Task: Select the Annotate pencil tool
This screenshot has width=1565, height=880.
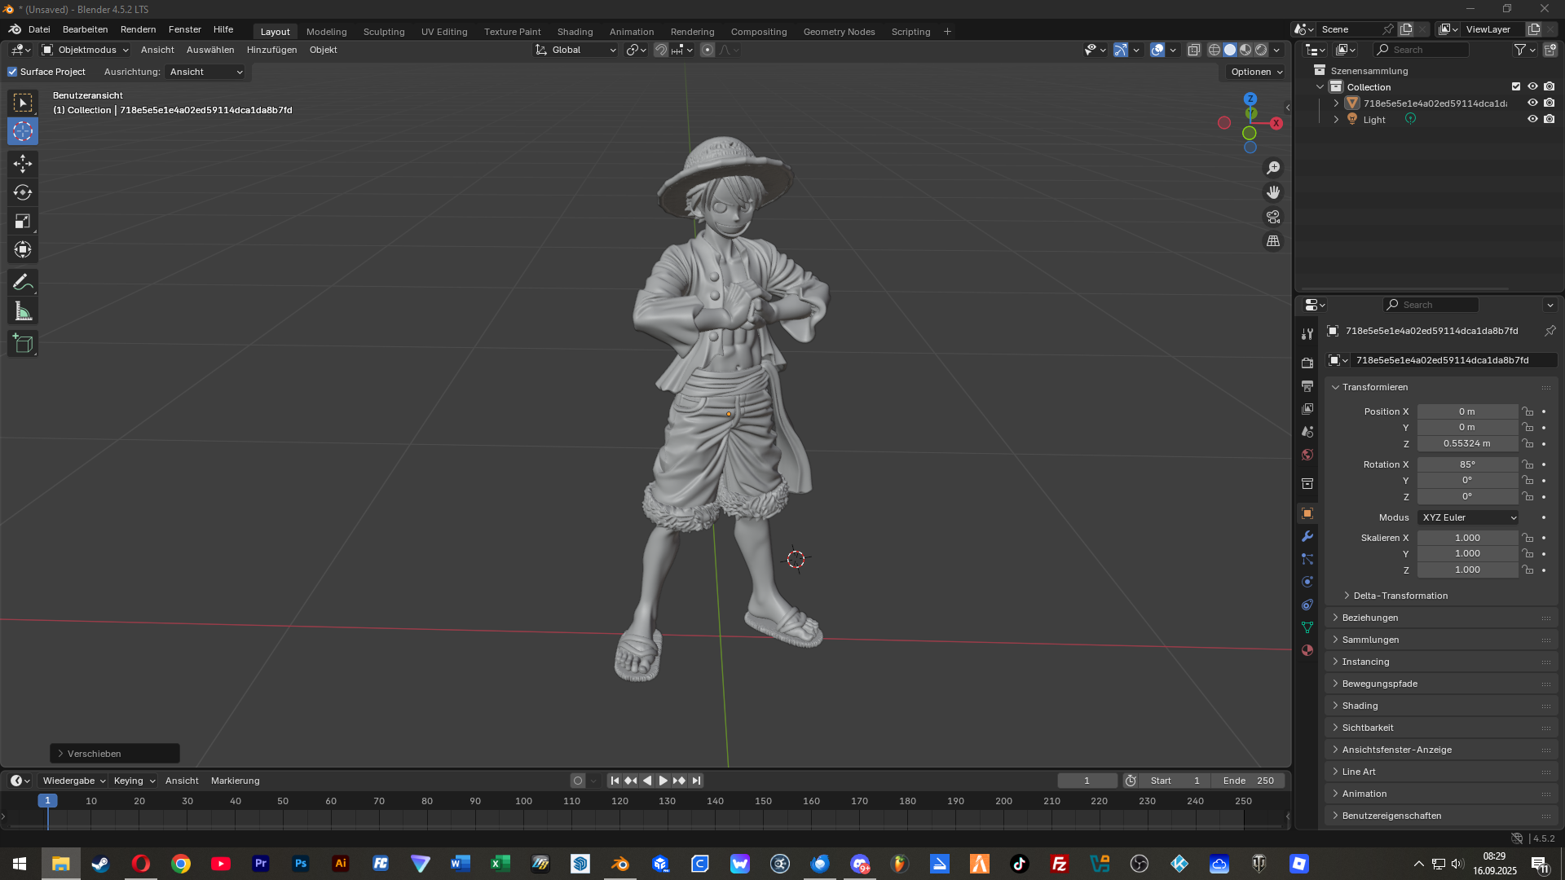Action: [x=23, y=283]
